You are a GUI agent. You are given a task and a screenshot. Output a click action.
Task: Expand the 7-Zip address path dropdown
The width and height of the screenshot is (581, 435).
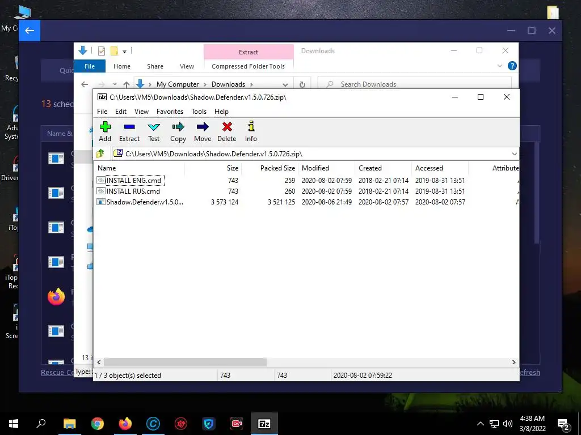pos(514,154)
